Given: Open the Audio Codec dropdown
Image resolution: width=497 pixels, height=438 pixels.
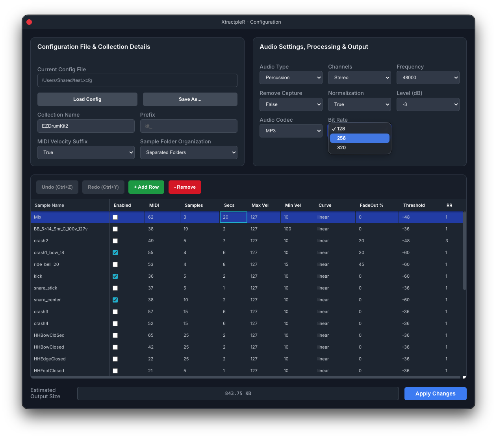Looking at the screenshot, I should pyautogui.click(x=291, y=131).
